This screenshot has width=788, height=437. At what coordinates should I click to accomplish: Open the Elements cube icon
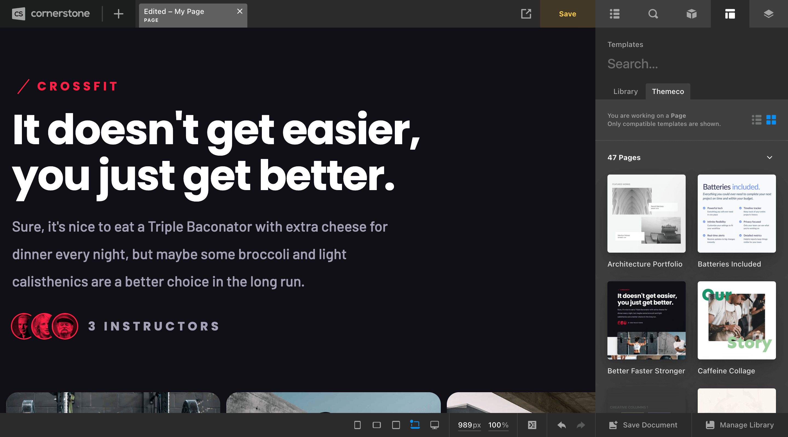point(692,14)
